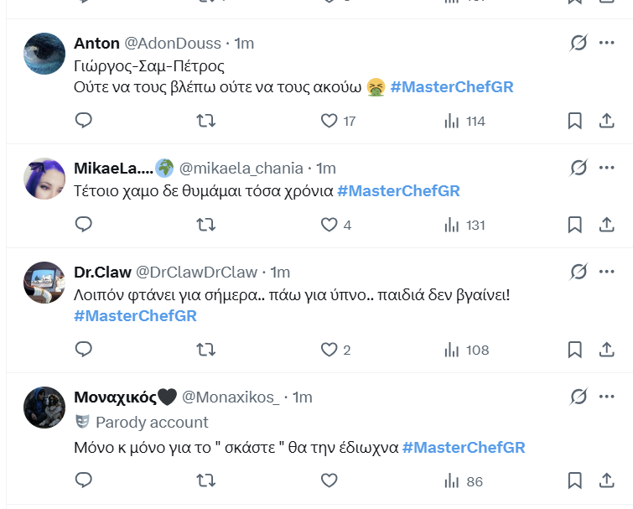Reply to Dr.Claw's tweet

(83, 349)
